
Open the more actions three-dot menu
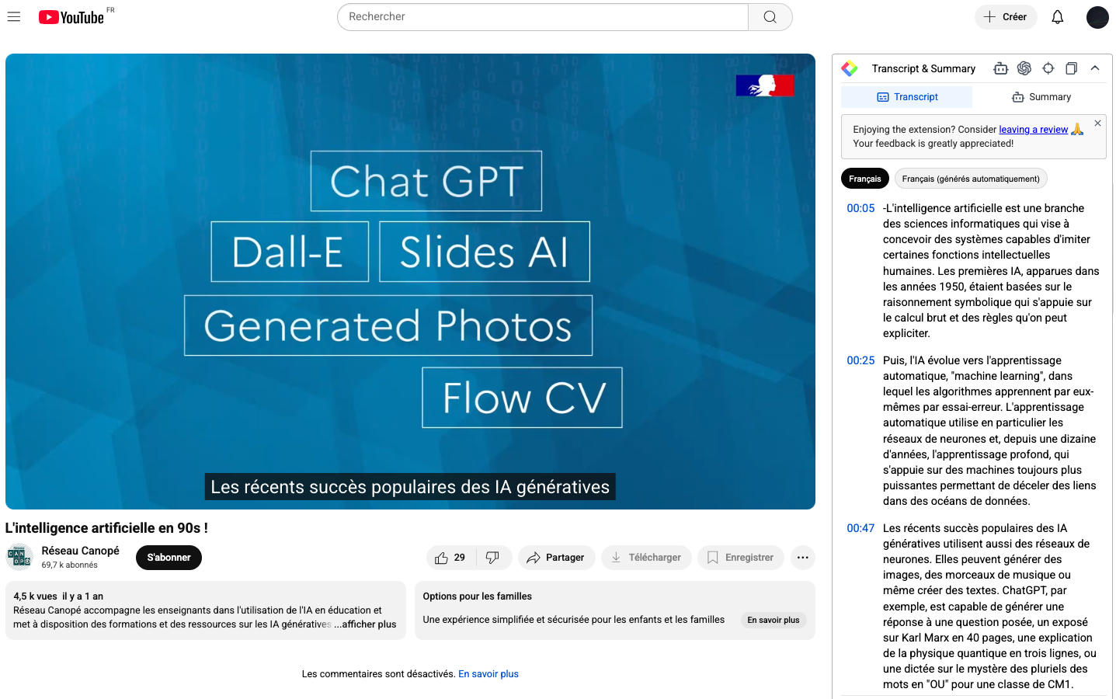click(802, 558)
